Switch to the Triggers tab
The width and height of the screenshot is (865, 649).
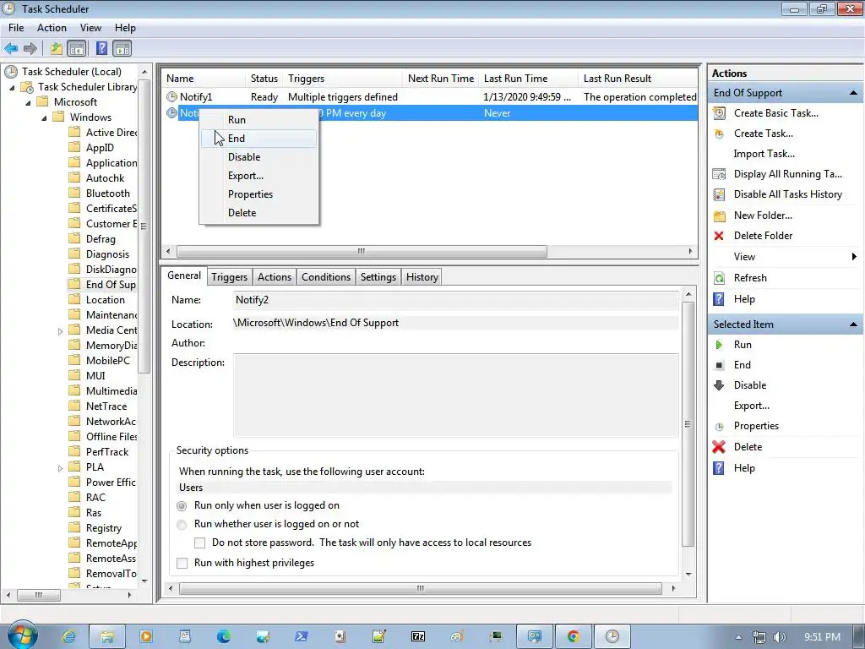pos(229,277)
